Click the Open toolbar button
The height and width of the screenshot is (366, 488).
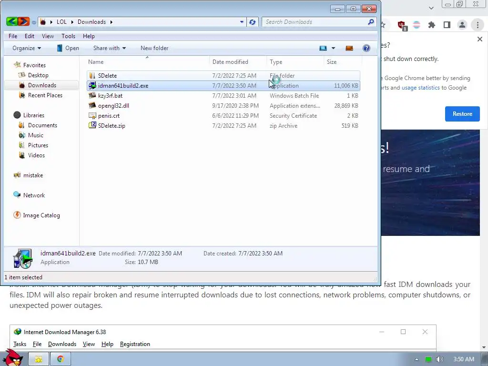pyautogui.click(x=68, y=48)
